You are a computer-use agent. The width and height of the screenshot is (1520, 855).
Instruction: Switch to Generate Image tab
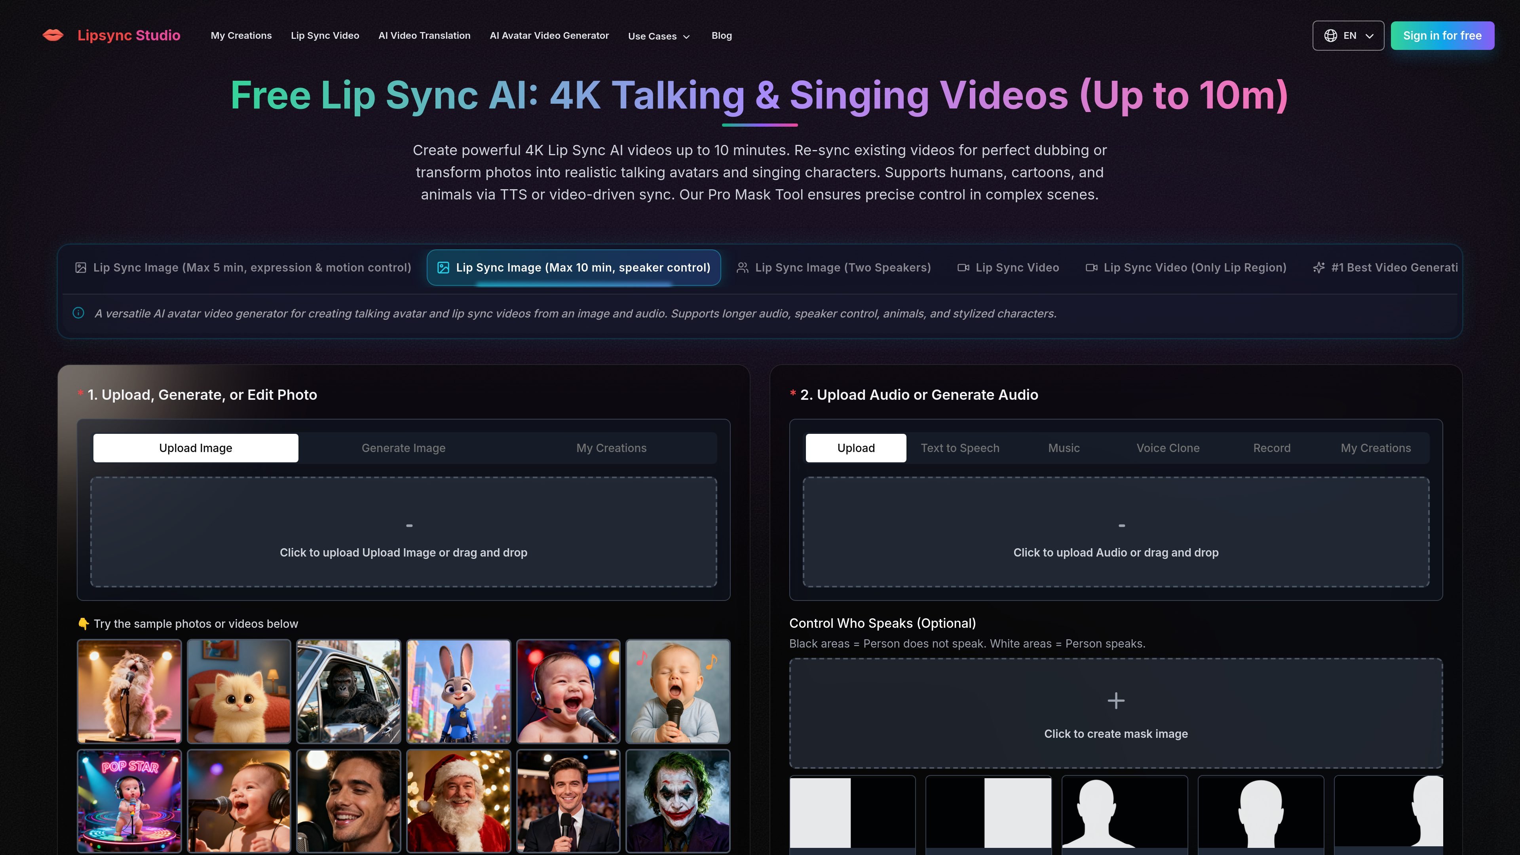coord(404,448)
